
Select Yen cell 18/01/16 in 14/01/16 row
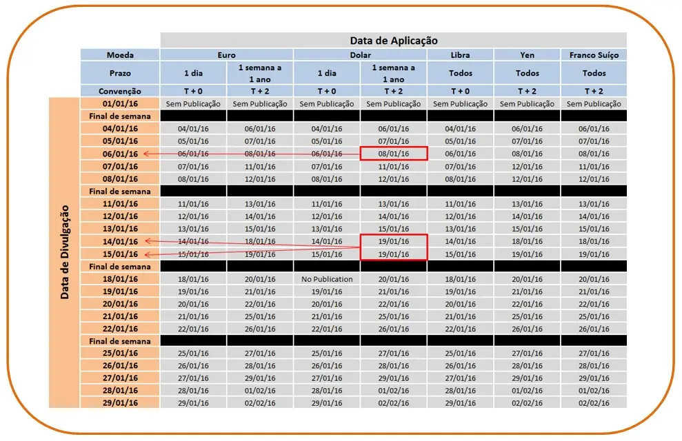click(x=527, y=241)
